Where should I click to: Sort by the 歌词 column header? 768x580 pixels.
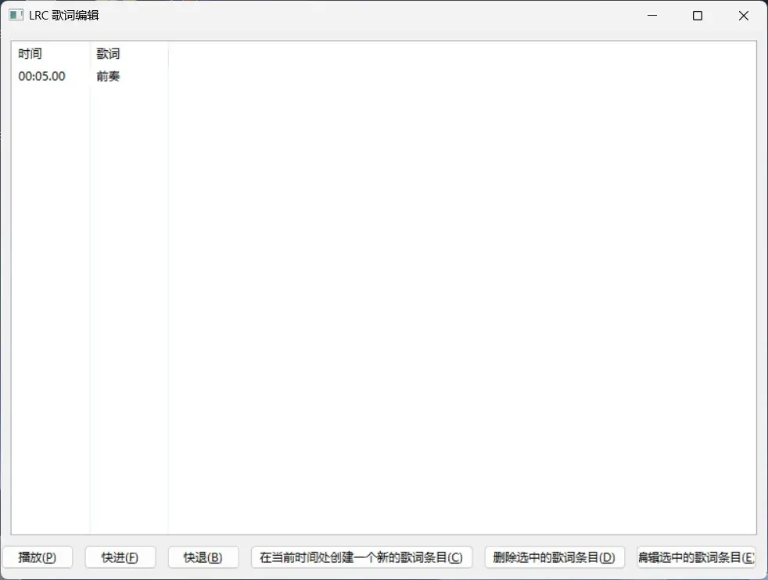click(108, 53)
